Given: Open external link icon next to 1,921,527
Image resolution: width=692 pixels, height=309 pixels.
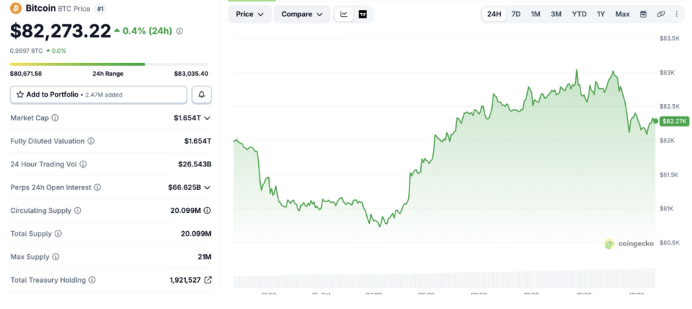Looking at the screenshot, I should click(208, 279).
